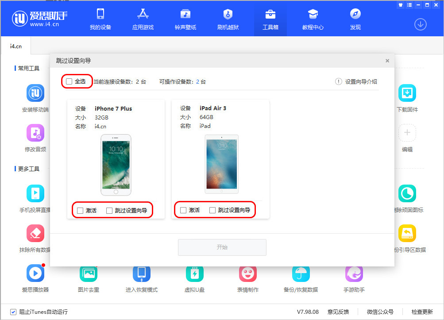
Task: Open the 刷机越狱 tab
Action: 228,19
